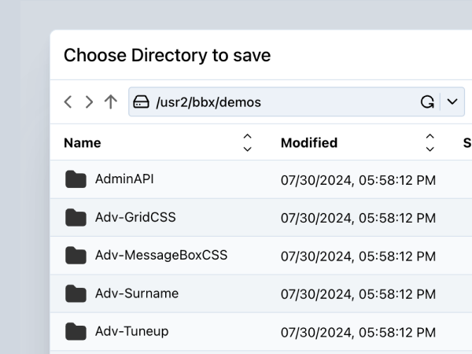Viewport: 472px width, 354px height.
Task: Click the Modified column header
Action: 309,143
